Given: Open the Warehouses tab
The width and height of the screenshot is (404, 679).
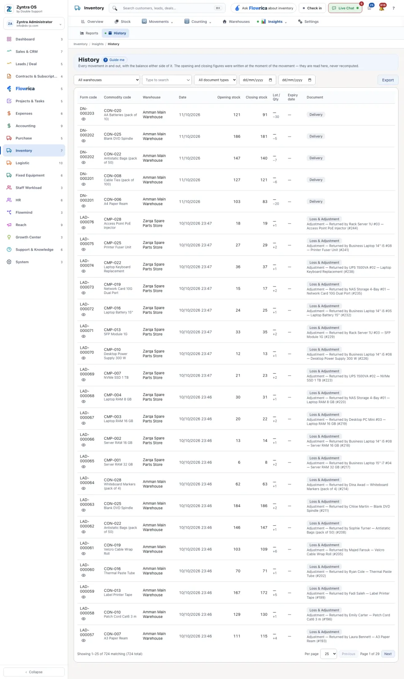Looking at the screenshot, I should click(x=236, y=21).
